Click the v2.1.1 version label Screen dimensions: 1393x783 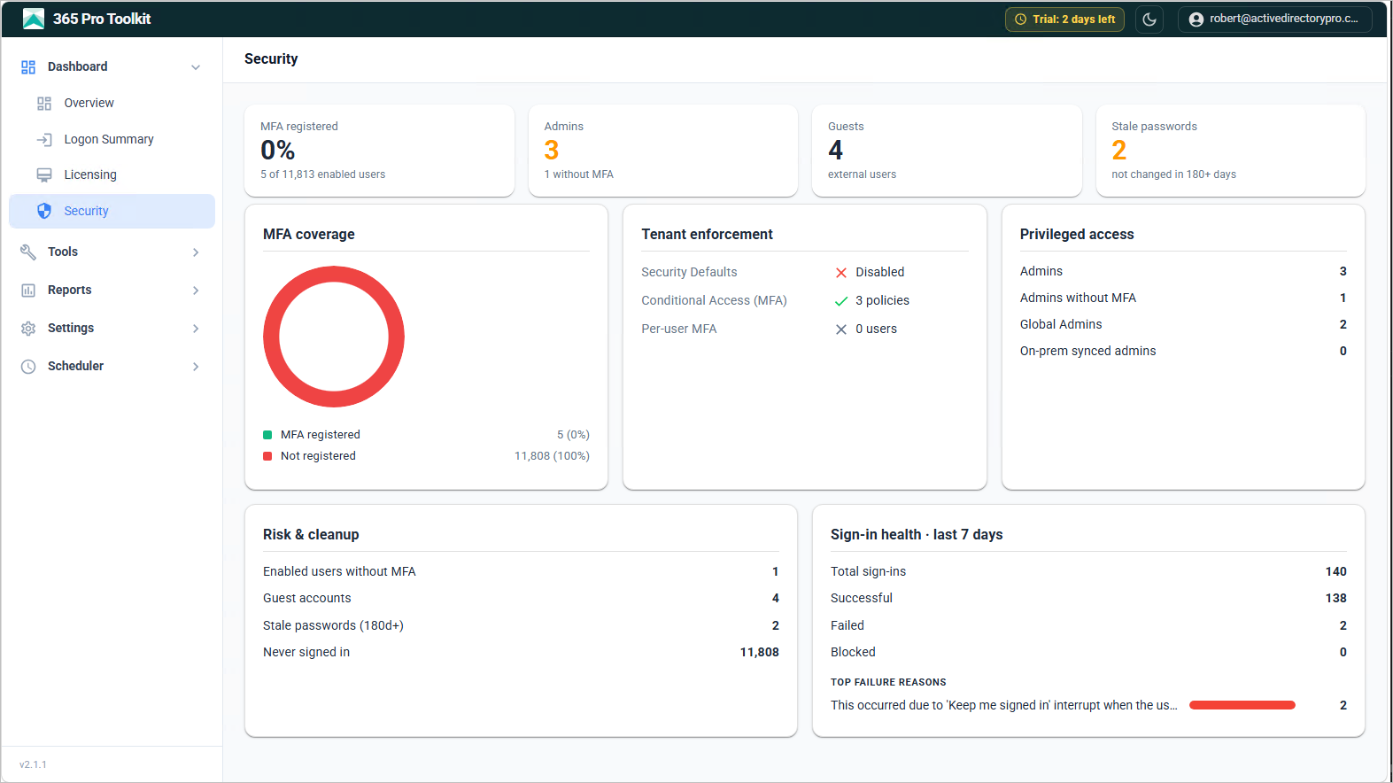click(x=34, y=765)
